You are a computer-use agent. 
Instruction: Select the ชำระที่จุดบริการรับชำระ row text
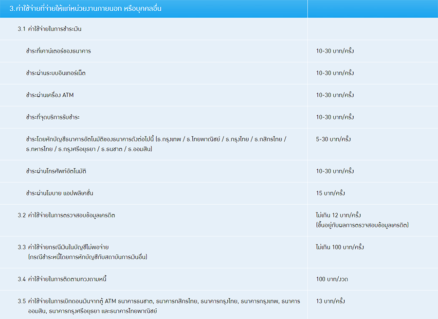coord(53,117)
